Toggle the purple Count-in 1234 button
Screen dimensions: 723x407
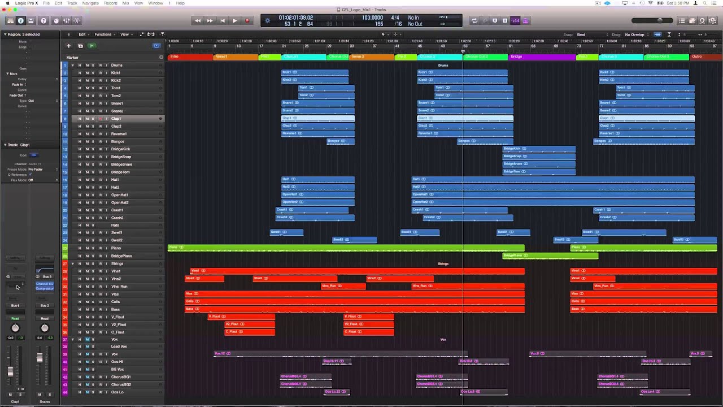(515, 21)
